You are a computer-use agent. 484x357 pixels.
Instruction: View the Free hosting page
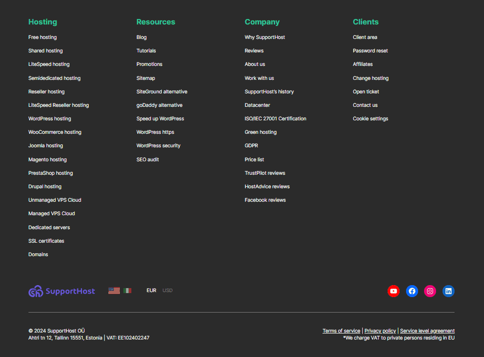42,37
